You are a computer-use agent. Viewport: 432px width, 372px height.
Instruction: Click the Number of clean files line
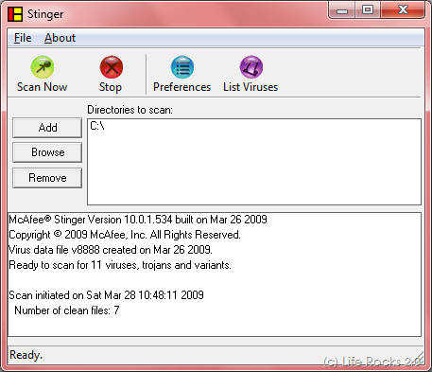[x=67, y=310]
